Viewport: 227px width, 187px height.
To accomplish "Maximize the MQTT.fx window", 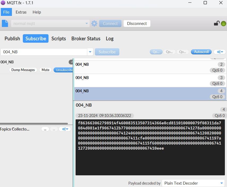I will tap(205, 3).
